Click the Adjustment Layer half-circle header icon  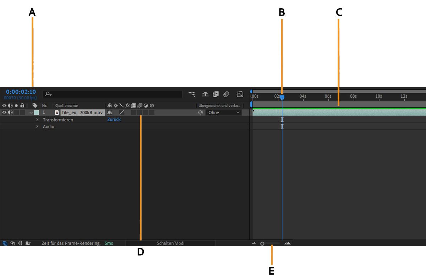(x=146, y=105)
